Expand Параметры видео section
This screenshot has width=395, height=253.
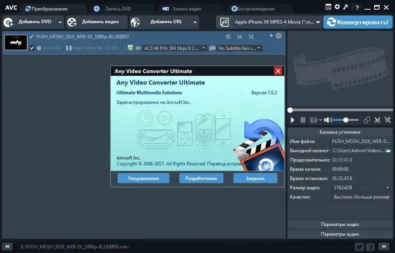click(x=340, y=224)
